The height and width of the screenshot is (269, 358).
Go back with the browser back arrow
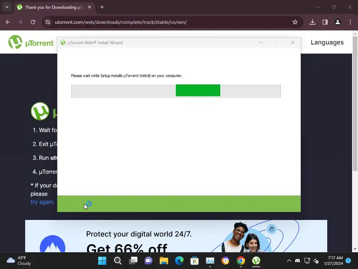tap(8, 22)
